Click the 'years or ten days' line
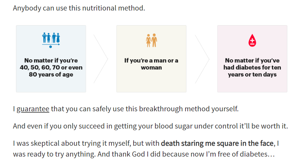The height and width of the screenshot is (162, 303). 252,75
